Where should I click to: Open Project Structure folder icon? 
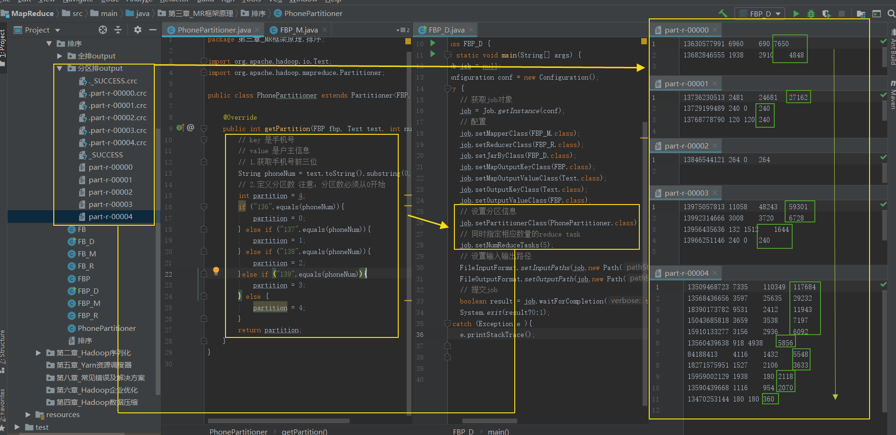861,14
